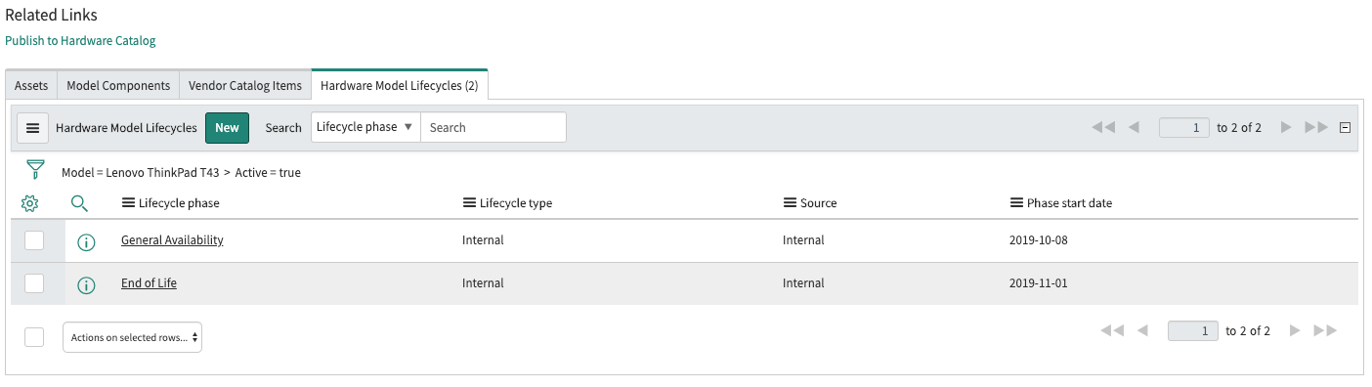Select Hardware Model Lifecycles (2) tab
The width and height of the screenshot is (1372, 387).
399,86
